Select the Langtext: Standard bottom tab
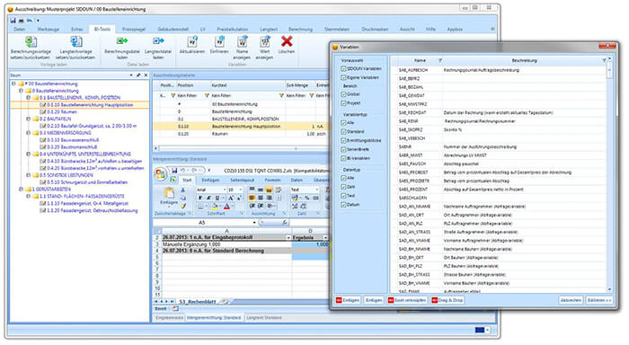The image size is (629, 345). pyautogui.click(x=264, y=318)
